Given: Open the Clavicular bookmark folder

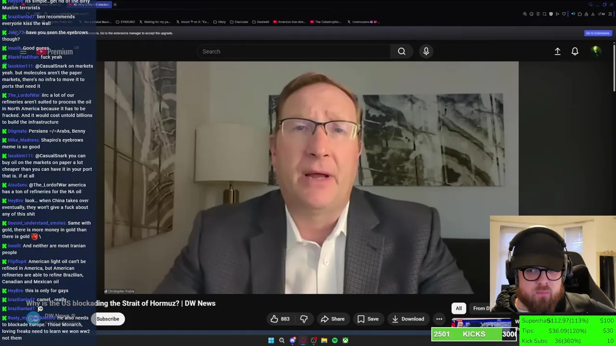Looking at the screenshot, I should coord(239,22).
